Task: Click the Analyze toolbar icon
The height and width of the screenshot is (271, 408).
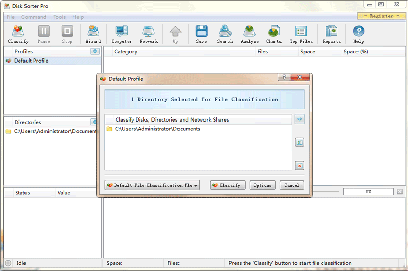Action: 249,34
